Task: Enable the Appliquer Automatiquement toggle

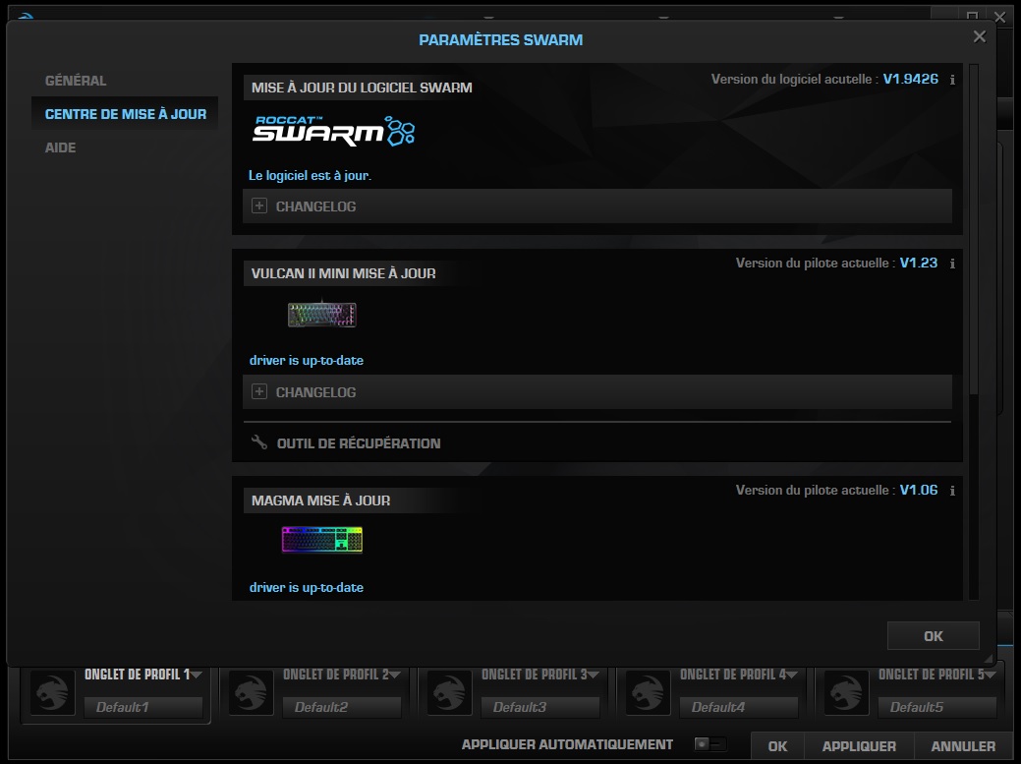Action: point(712,745)
